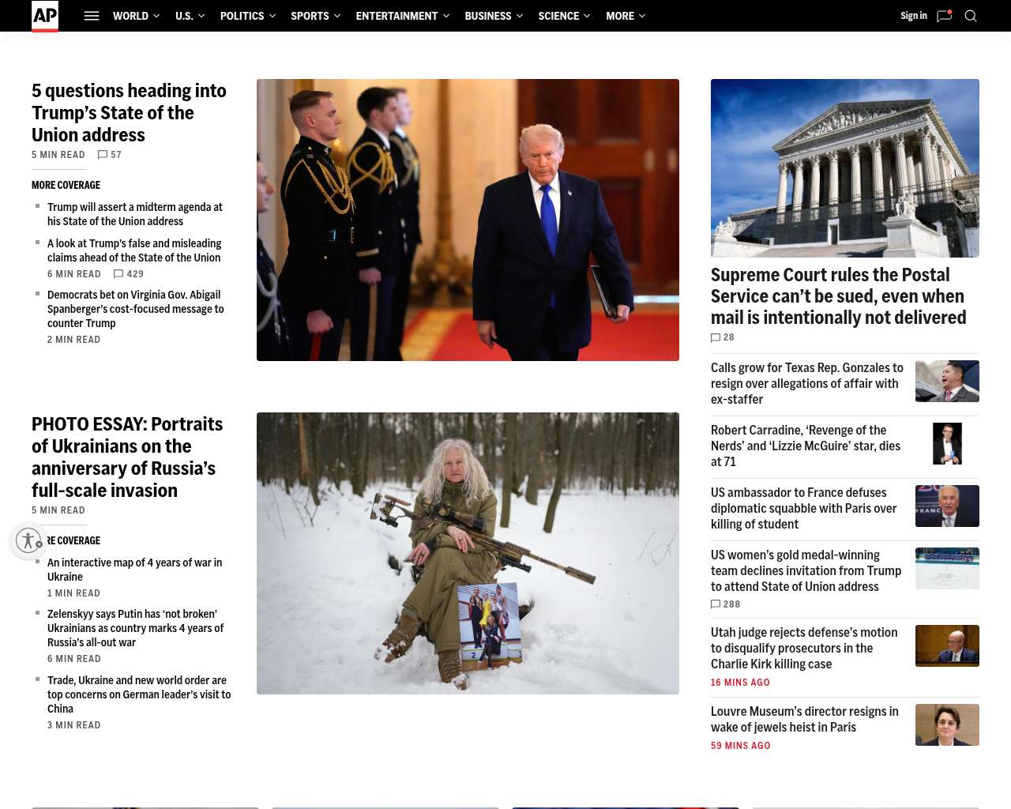This screenshot has height=809, width=1011.
Task: Open 'An interactive map of 4 years of war' story
Action: pyautogui.click(x=135, y=570)
